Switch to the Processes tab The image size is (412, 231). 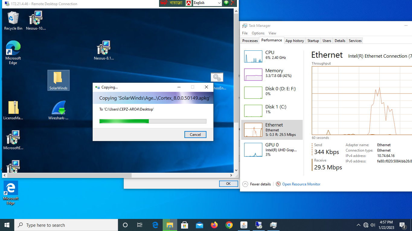(x=250, y=41)
